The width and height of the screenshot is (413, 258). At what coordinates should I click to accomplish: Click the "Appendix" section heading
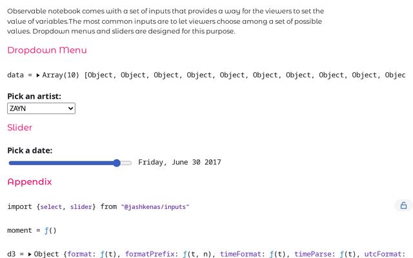tap(30, 182)
